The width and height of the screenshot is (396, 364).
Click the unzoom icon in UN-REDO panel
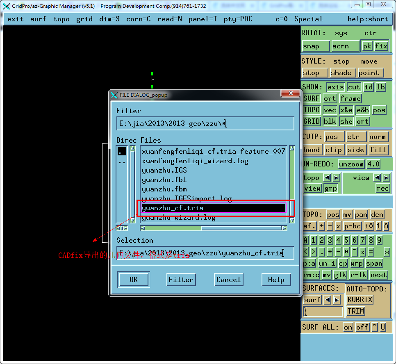351,164
